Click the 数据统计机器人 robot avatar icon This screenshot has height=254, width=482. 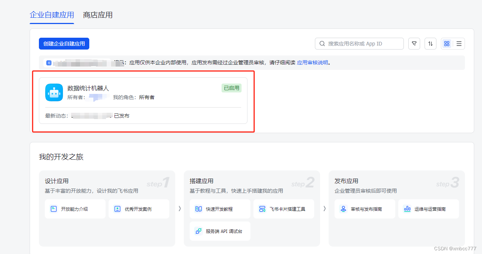(54, 93)
